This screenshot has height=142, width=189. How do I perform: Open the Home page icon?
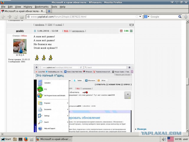[22, 17]
